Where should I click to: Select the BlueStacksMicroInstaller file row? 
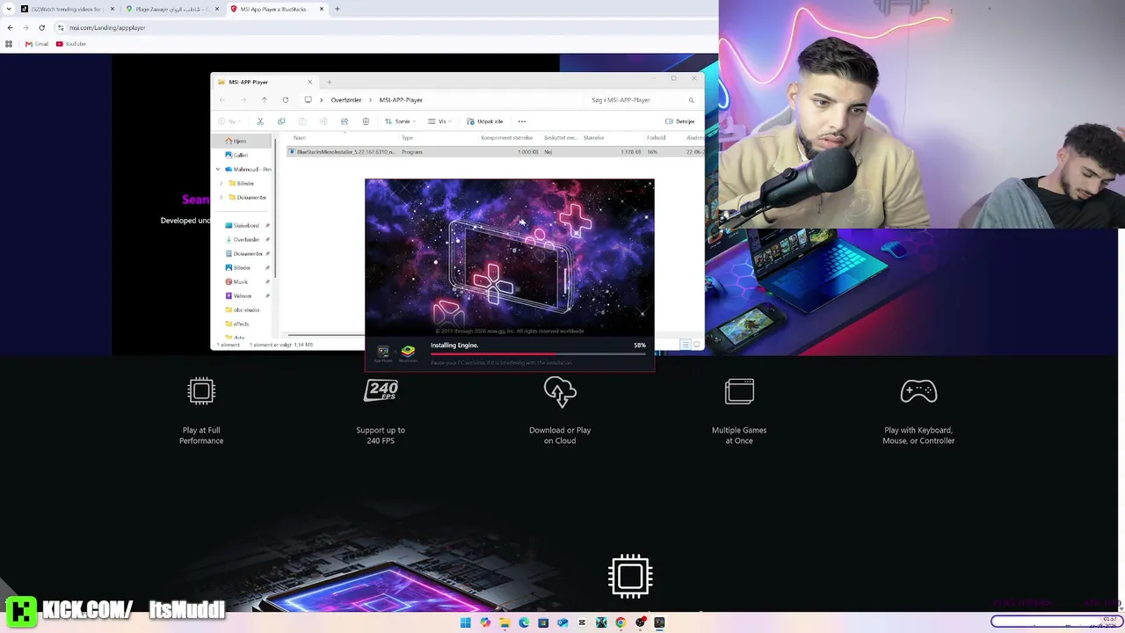496,152
